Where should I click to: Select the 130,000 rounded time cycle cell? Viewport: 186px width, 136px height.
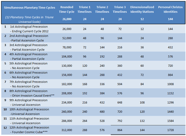point(67,66)
